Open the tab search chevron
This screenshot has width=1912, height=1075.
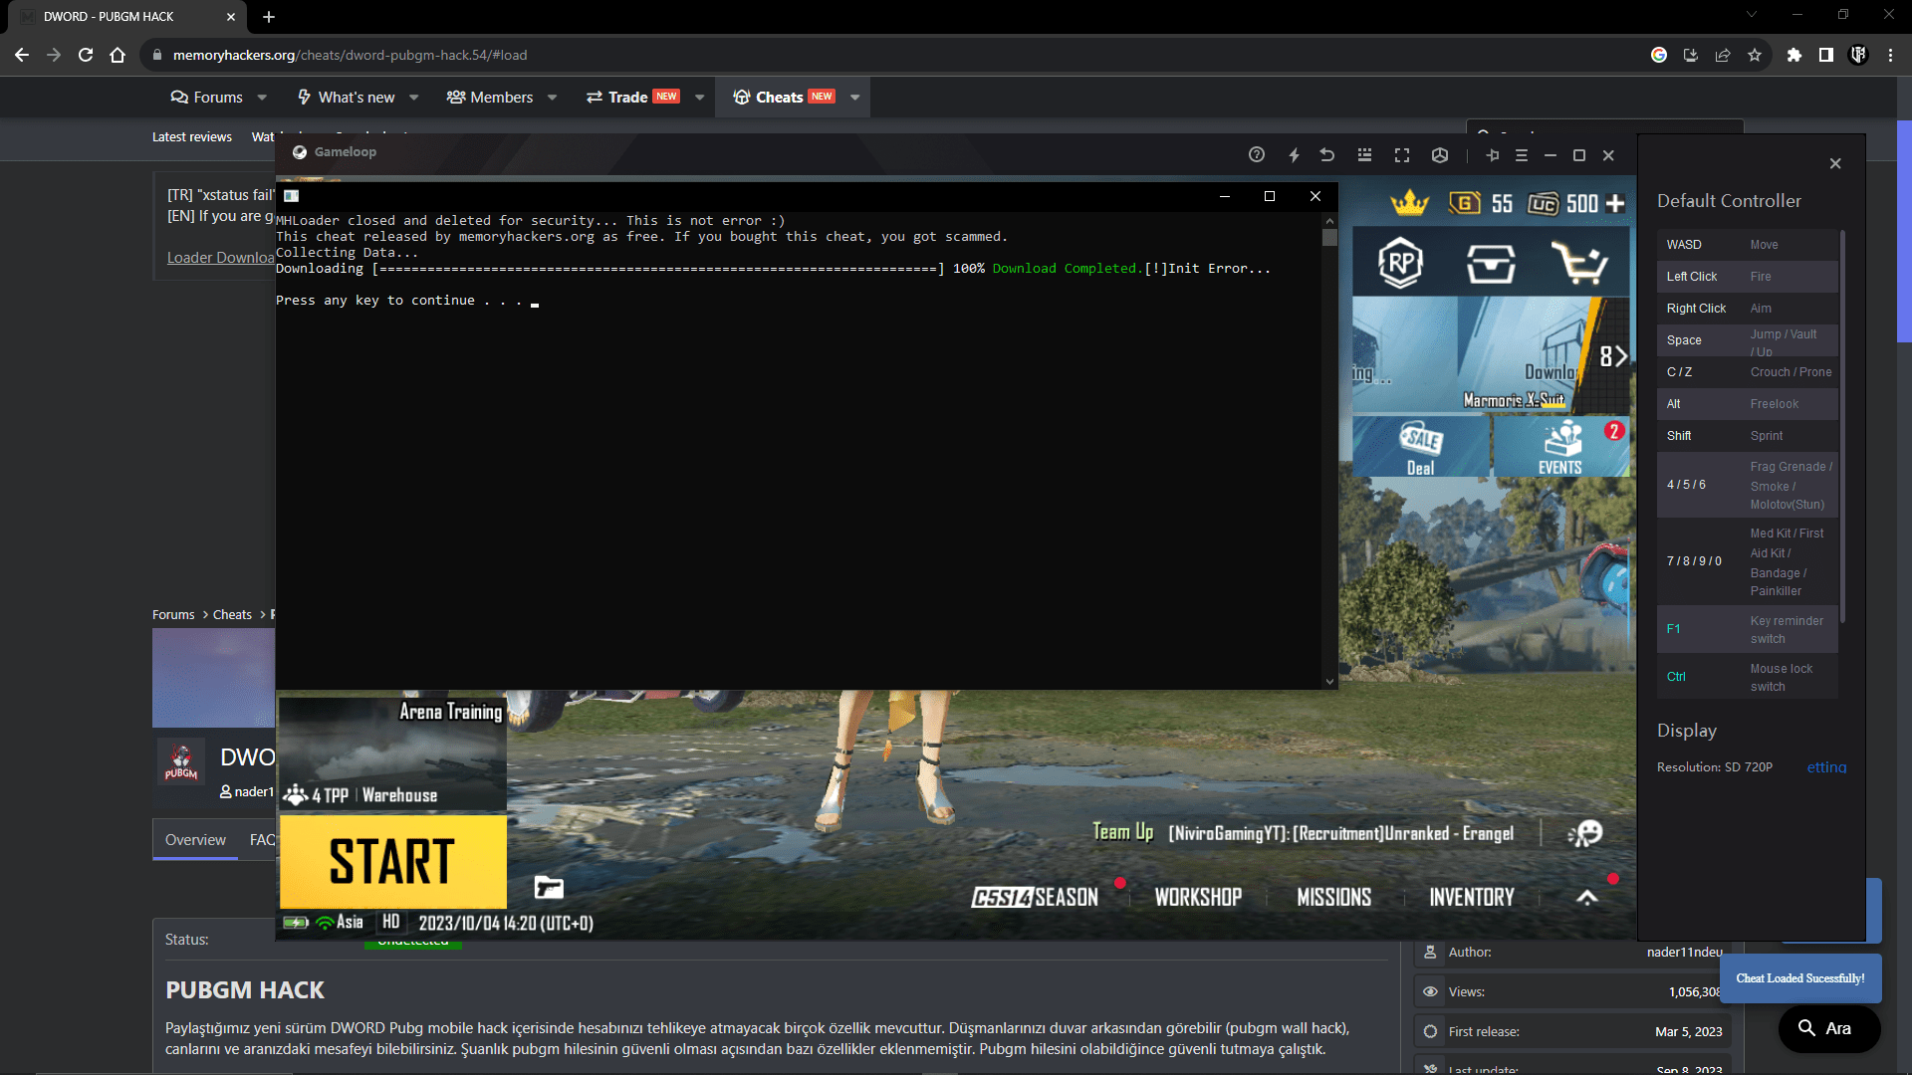pyautogui.click(x=1752, y=15)
